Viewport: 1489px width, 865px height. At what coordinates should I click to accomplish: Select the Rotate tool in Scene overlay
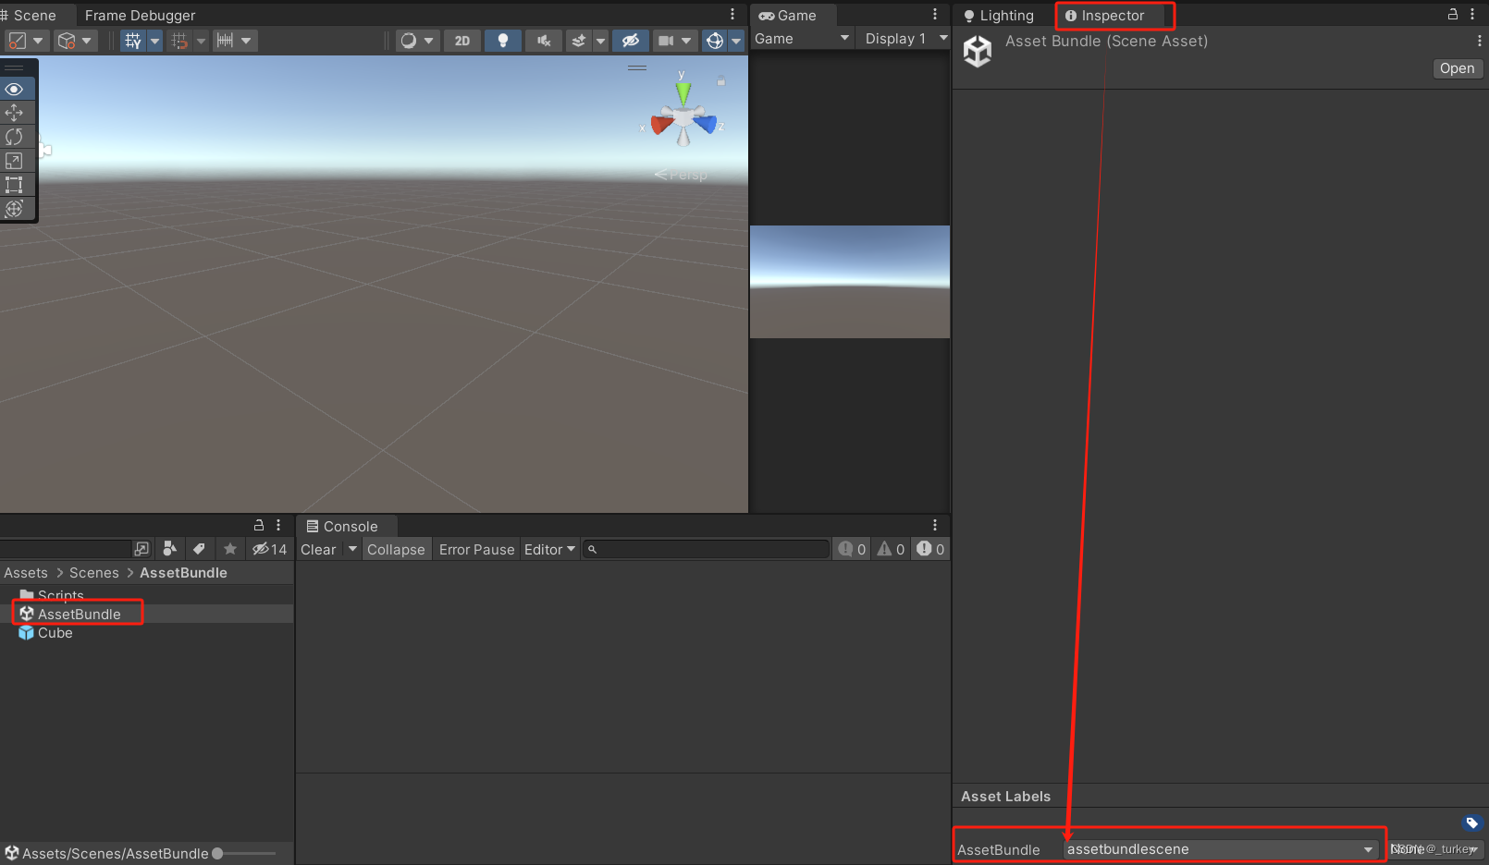pos(15,137)
